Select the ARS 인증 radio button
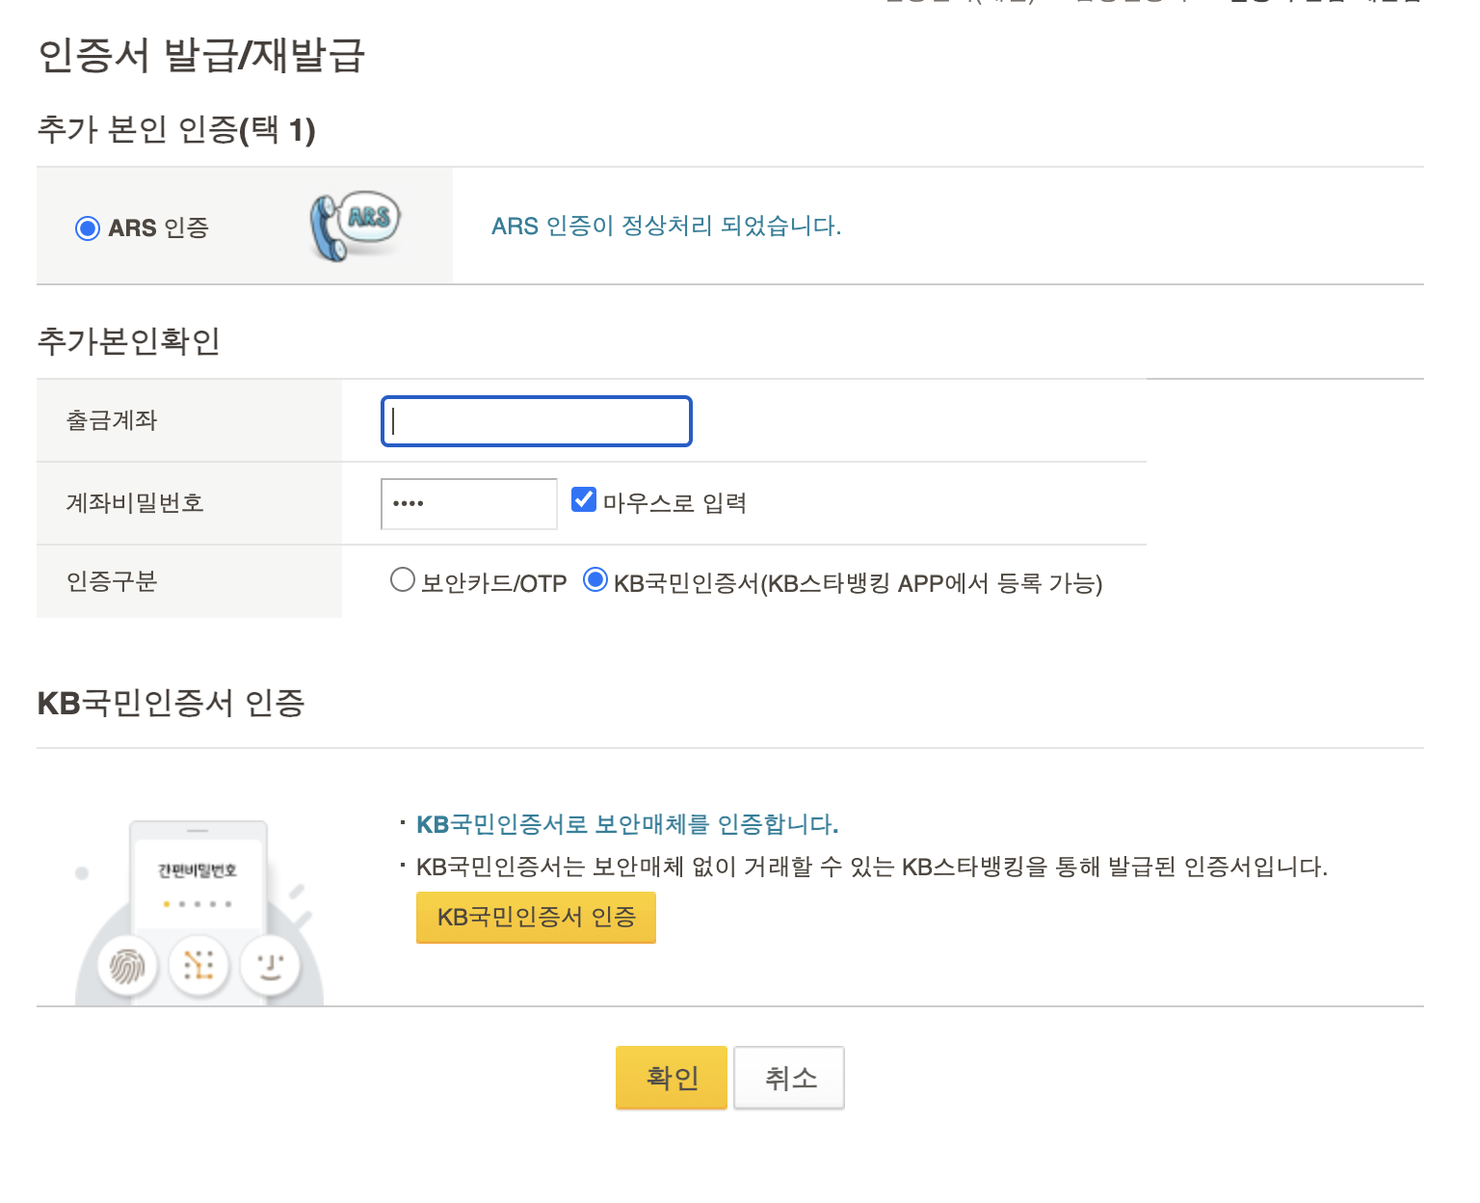1480x1203 pixels. (x=88, y=228)
